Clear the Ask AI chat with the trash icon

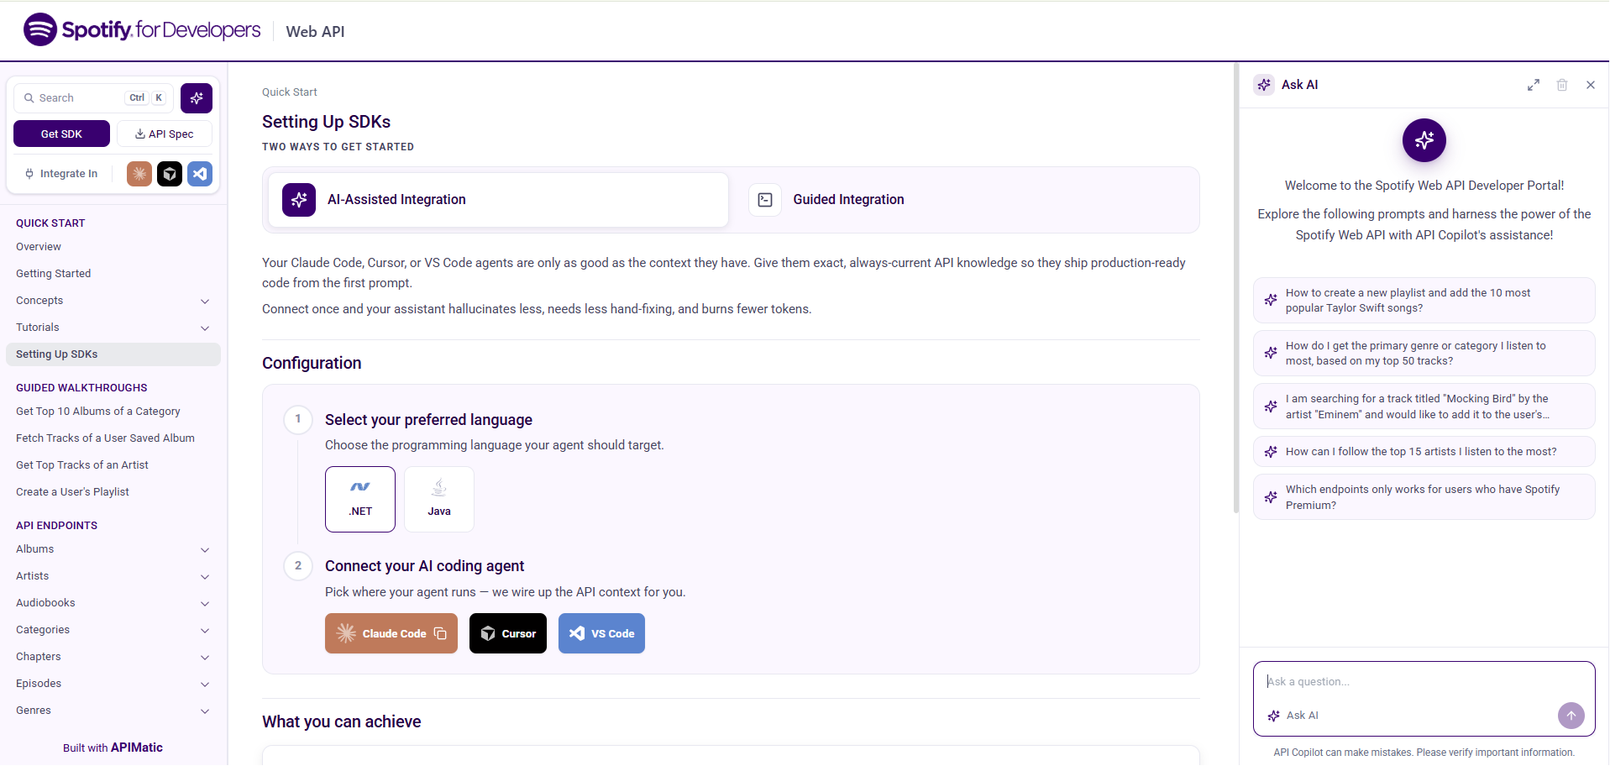pyautogui.click(x=1562, y=85)
